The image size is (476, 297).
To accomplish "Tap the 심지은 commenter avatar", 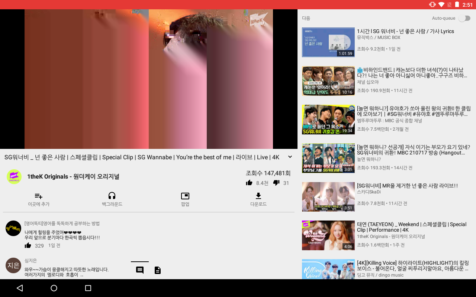I will [13, 265].
